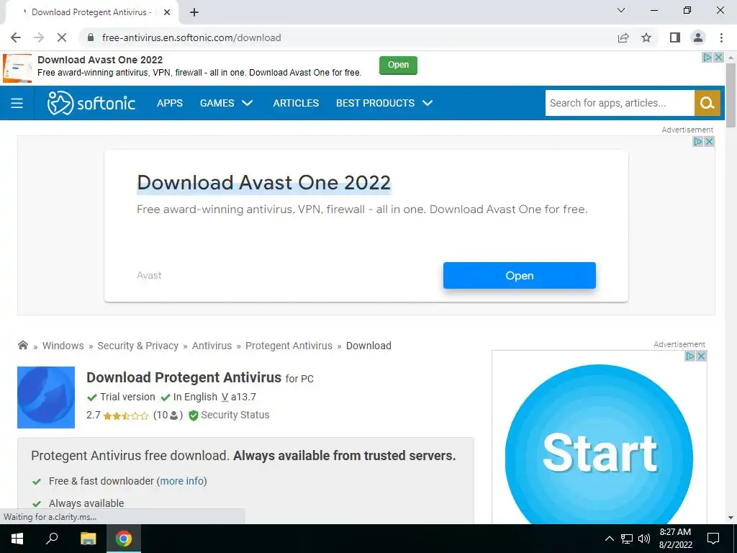Close the large Avast ad with X

[x=709, y=142]
